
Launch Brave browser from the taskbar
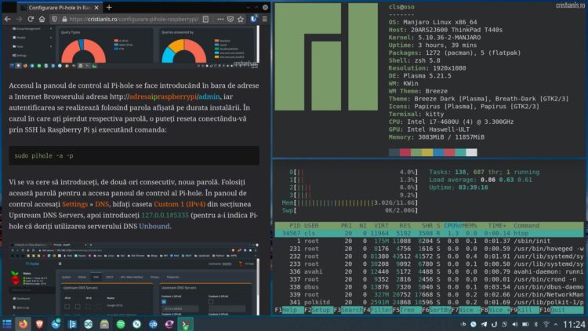coord(39,324)
